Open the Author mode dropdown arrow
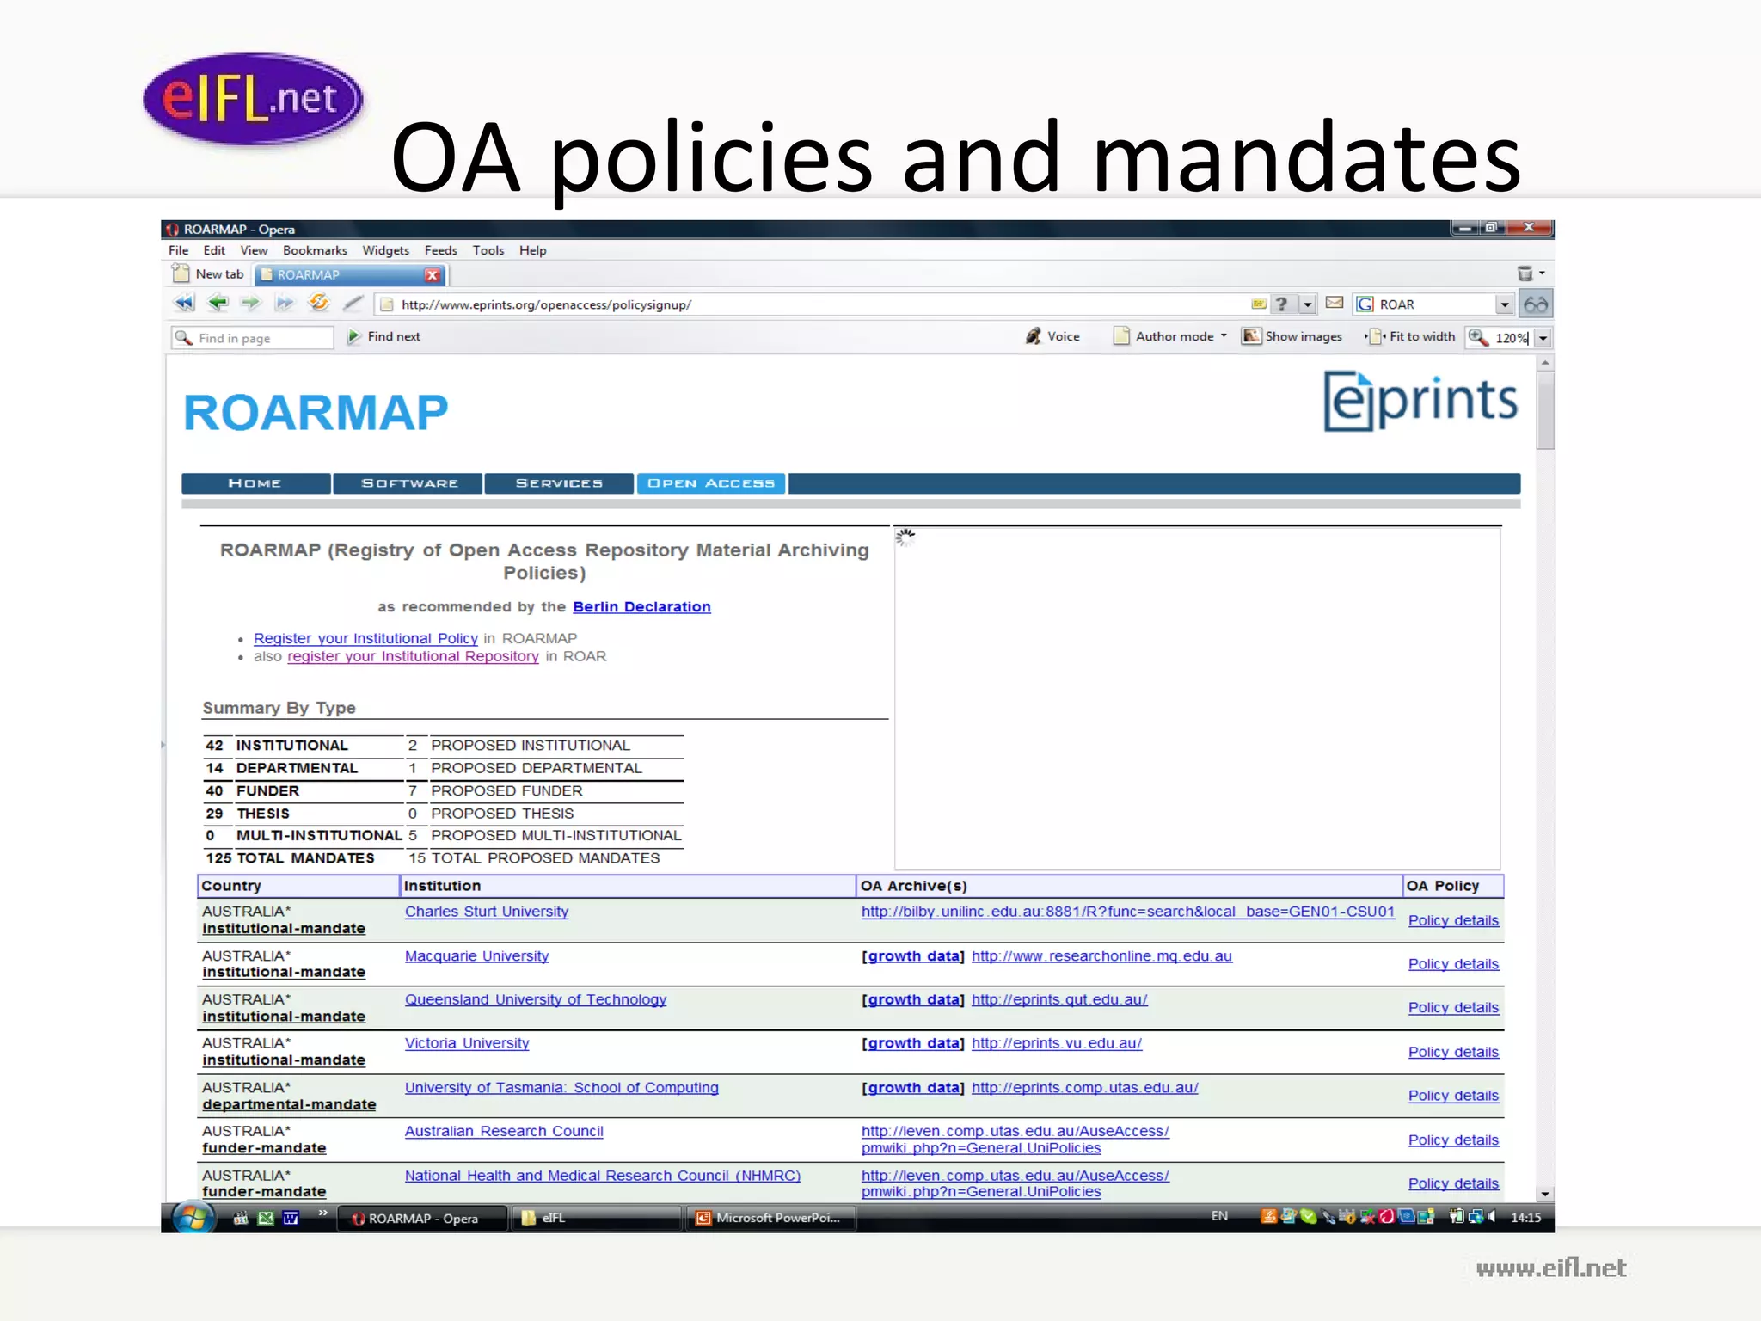1761x1321 pixels. tap(1224, 336)
